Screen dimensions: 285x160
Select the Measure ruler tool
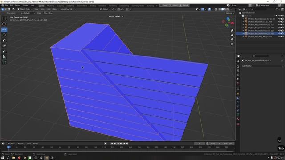[4, 57]
